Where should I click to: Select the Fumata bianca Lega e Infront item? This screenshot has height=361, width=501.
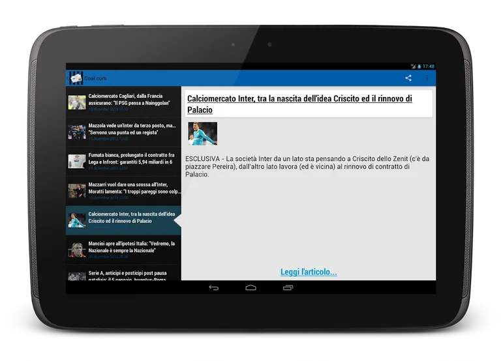coord(123,161)
